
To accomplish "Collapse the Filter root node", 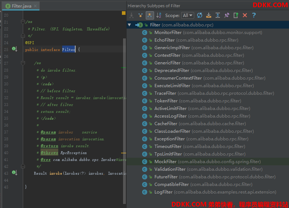I will tap(129, 25).
